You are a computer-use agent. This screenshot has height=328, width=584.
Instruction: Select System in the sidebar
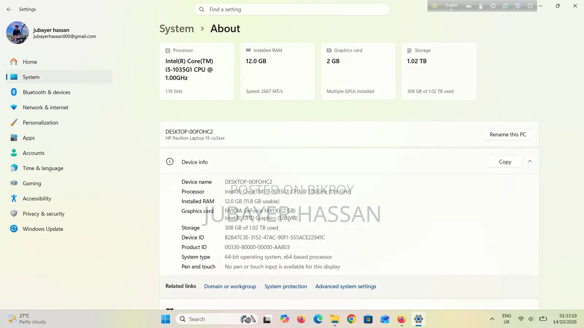click(59, 77)
